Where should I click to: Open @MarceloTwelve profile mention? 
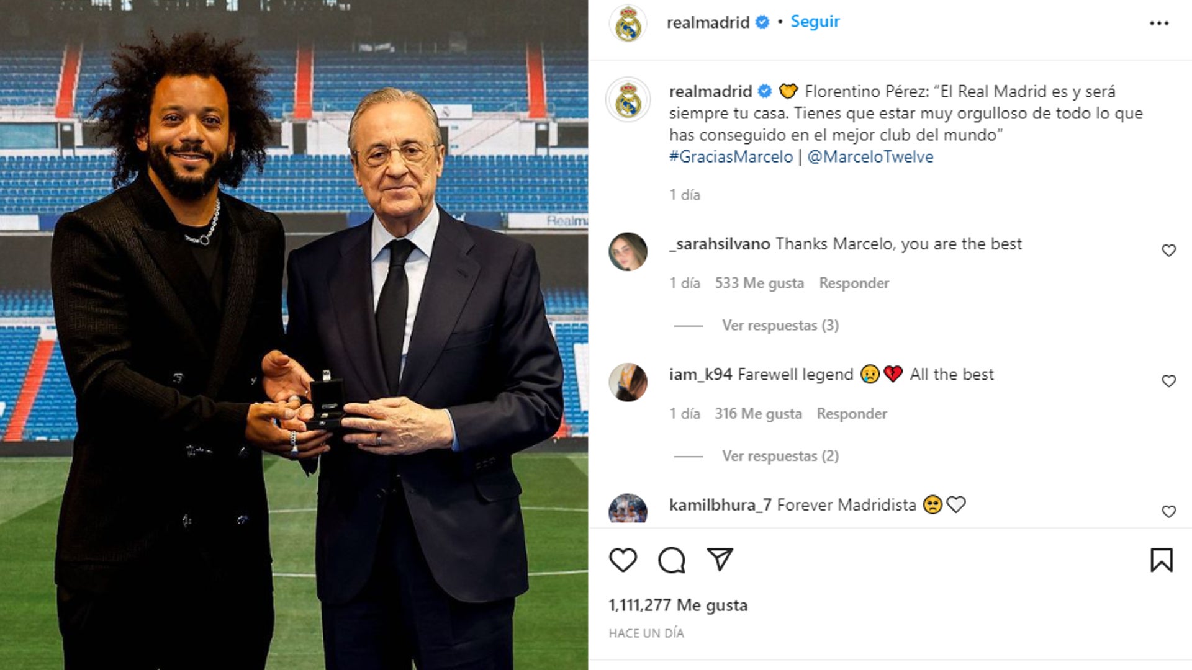[870, 156]
